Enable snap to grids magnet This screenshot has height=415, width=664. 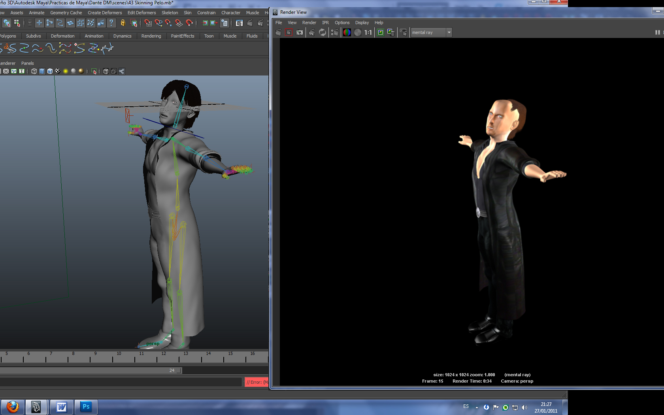click(148, 23)
